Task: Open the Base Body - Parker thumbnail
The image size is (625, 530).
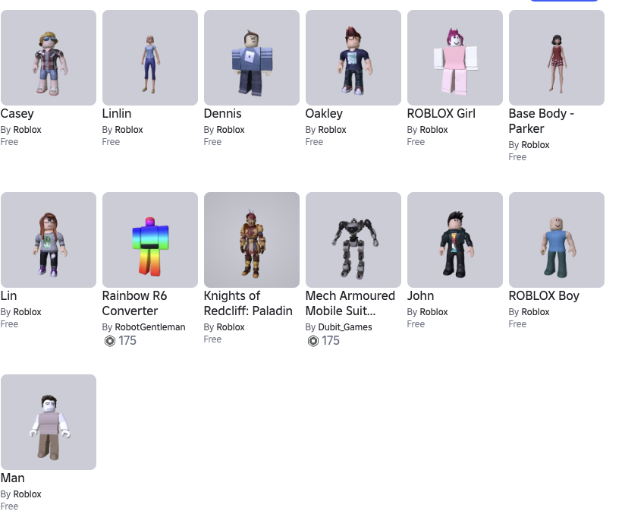Action: [557, 58]
